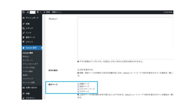Image resolution: width=195 pixels, height=110 pixels.
Task: Click the 外観 paintbrush icon
Action: pos(24,94)
